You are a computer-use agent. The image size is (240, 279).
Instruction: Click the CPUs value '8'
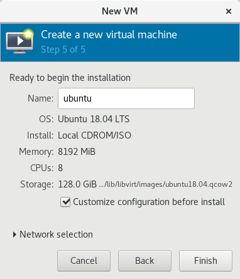[60, 168]
